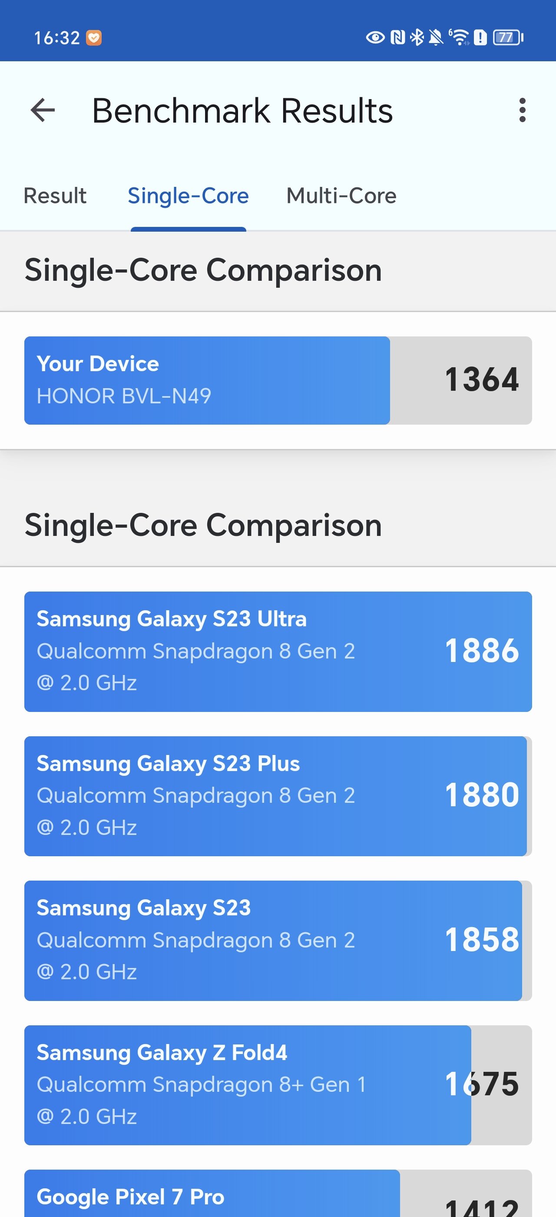Open Samsung Galaxy S23 Plus entry
The width and height of the screenshot is (556, 1217).
click(278, 796)
